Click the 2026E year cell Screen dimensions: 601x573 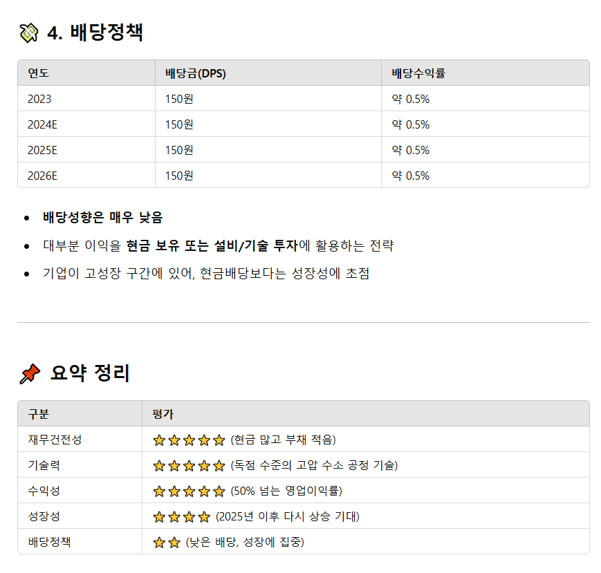pyautogui.click(x=42, y=176)
